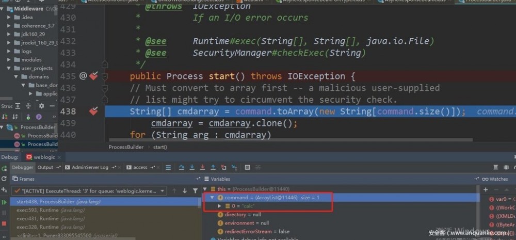Collapse the 'this' variable node
Screen dimensions: 516x240
click(x=205, y=189)
